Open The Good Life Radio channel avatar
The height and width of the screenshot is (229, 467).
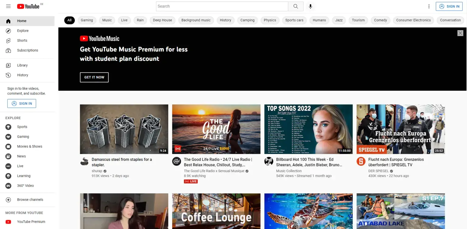point(177,161)
